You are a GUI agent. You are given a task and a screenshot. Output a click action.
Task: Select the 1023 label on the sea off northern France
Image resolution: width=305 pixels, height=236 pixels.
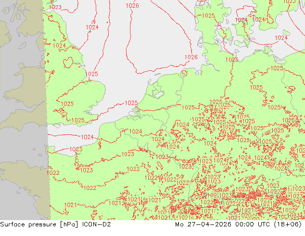[76, 149]
